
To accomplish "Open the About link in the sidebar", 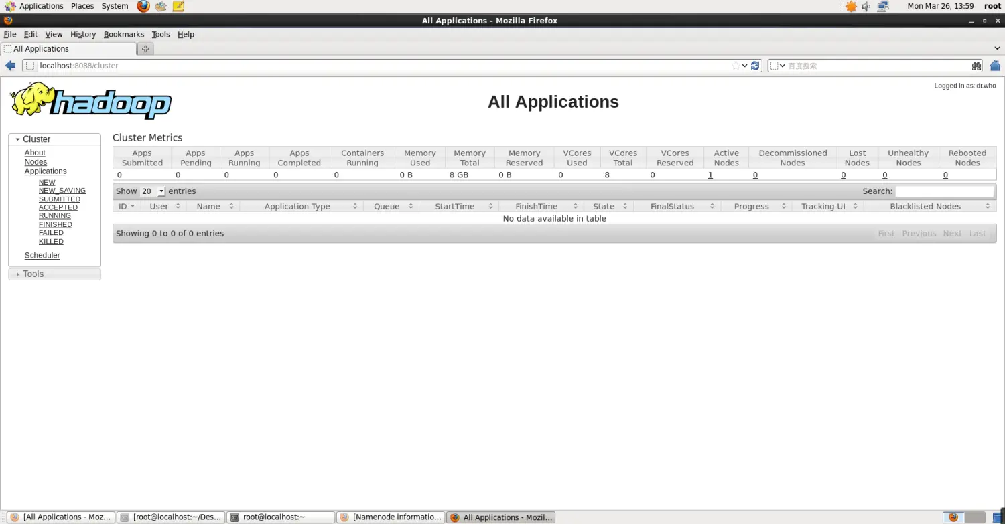I will click(x=35, y=153).
